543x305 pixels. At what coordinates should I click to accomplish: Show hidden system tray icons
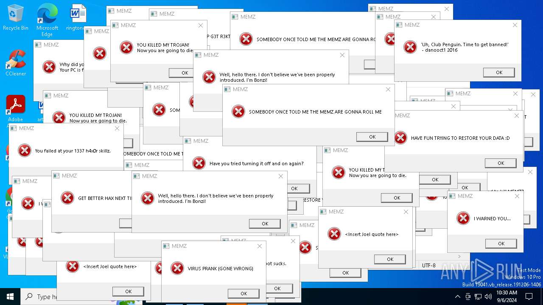coord(457,297)
